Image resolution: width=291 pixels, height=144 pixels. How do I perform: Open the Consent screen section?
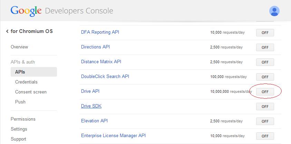coord(31,92)
